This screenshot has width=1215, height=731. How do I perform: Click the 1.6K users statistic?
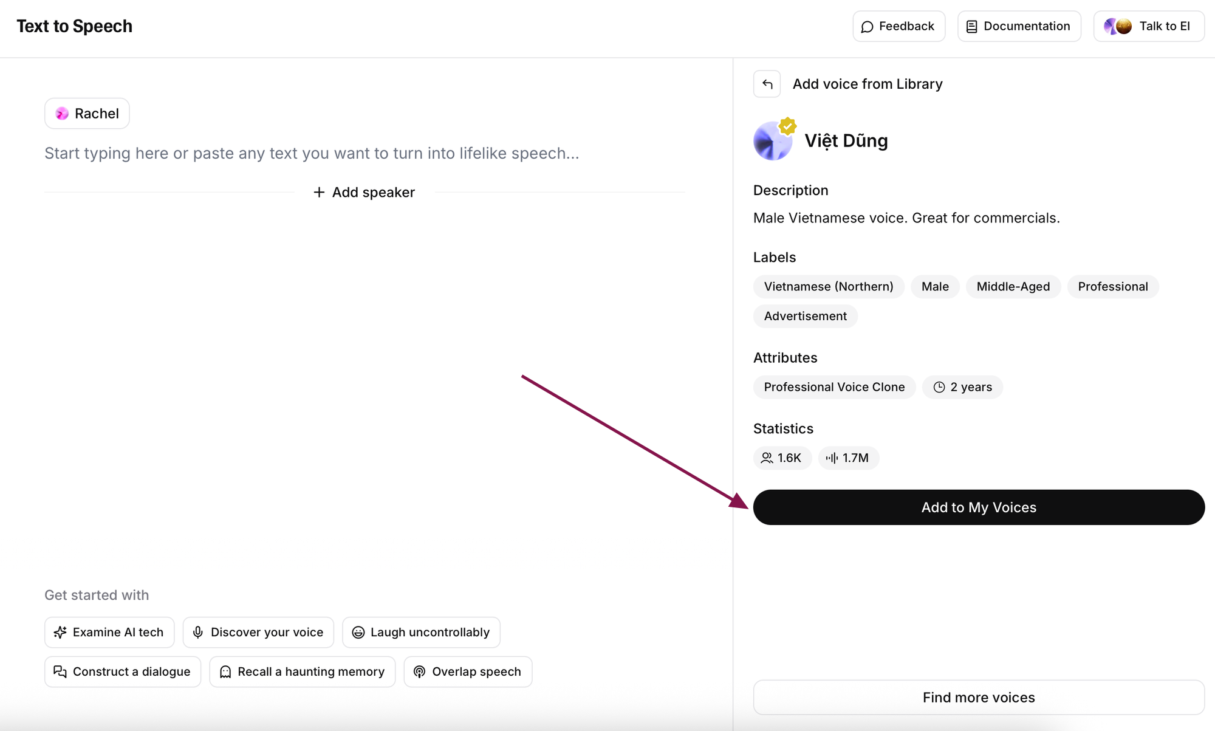[x=782, y=458]
